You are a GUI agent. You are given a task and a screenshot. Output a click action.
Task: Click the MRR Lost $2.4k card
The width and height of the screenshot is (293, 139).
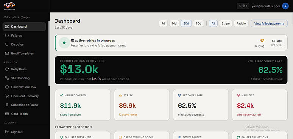[260, 105]
